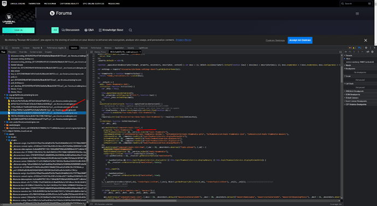The width and height of the screenshot is (377, 206).
Task: Open DevTools Elements tab
Action: point(16,48)
